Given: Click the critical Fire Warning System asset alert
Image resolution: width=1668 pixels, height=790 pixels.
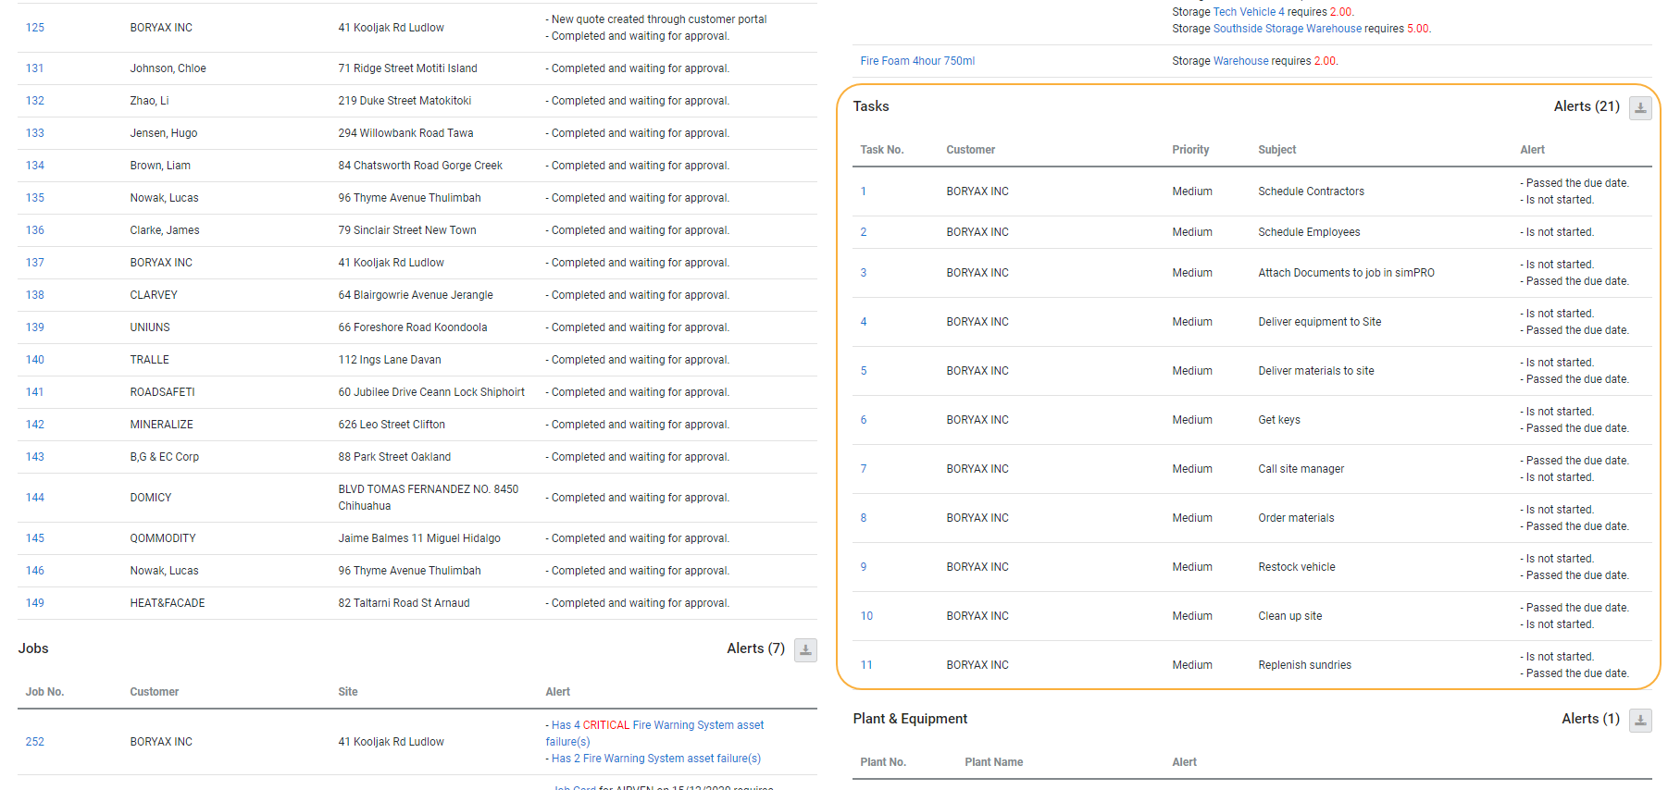Looking at the screenshot, I should coord(657,725).
